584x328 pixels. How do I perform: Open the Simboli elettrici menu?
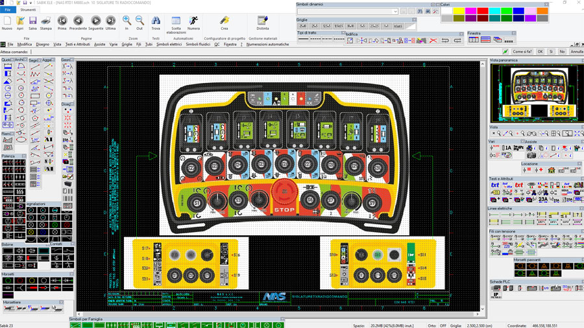point(169,45)
